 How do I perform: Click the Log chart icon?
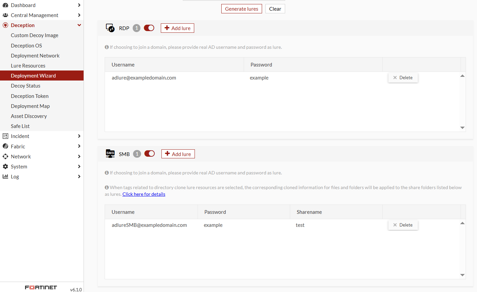[5, 176]
